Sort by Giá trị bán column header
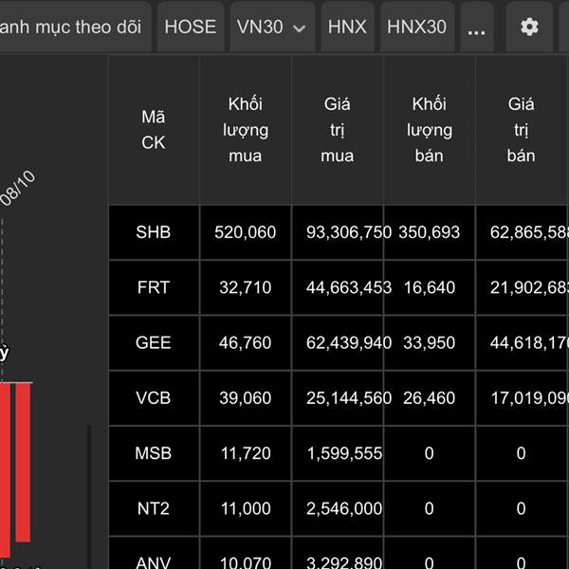This screenshot has width=569, height=569. click(x=522, y=130)
